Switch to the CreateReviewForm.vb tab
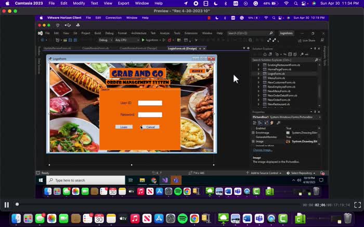364x227 pixels. 96,48
